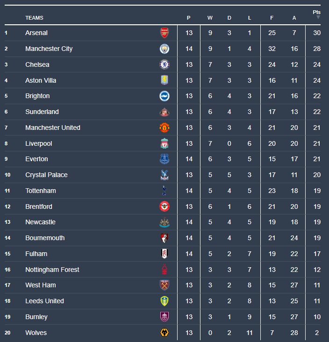Click the Brentford club crest

click(164, 207)
